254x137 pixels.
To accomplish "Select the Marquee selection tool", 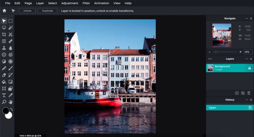I will coord(10,21).
